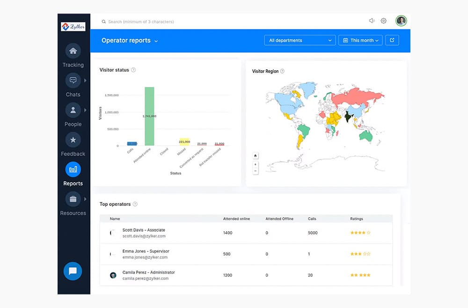Click the map zoom out button
The height and width of the screenshot is (308, 468).
click(x=256, y=171)
